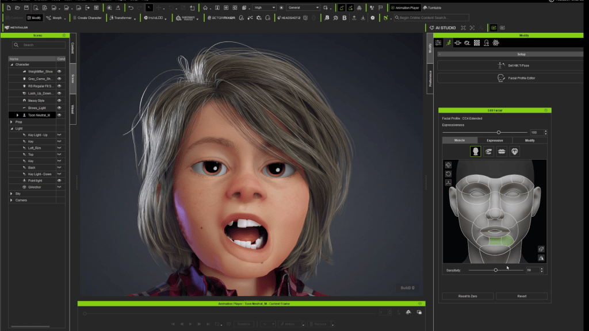Select the Rotate tool
This screenshot has width=589, height=331.
coord(171,7)
